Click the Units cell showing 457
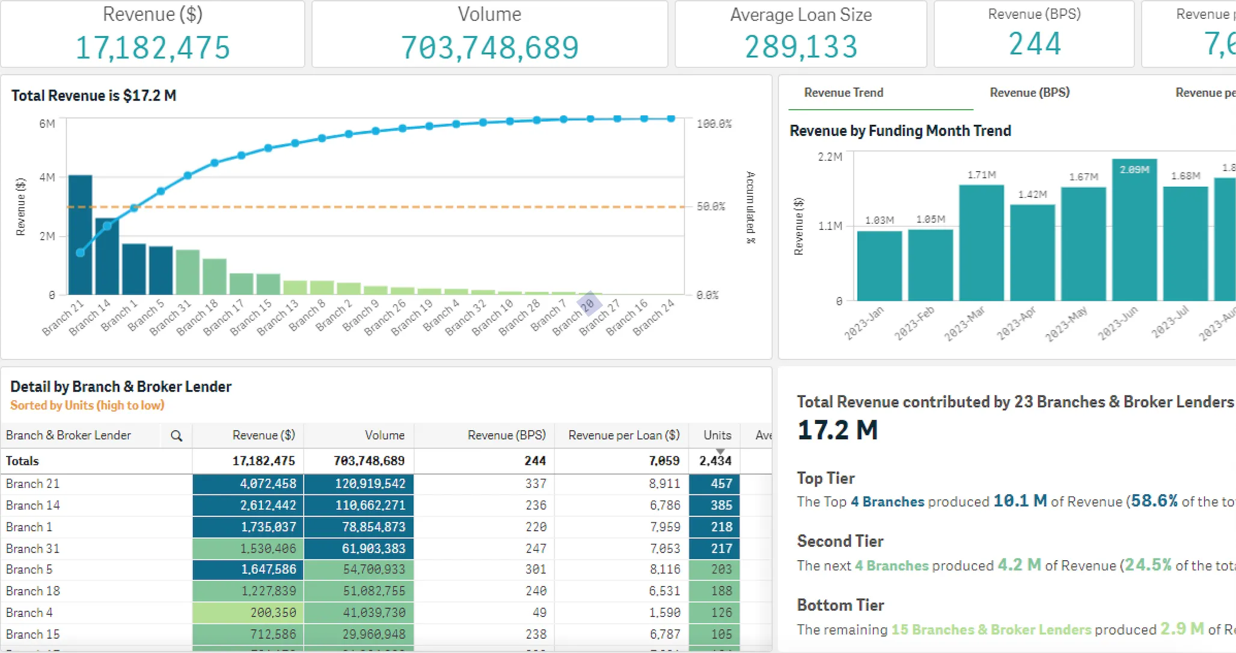The image size is (1236, 653). [x=714, y=483]
